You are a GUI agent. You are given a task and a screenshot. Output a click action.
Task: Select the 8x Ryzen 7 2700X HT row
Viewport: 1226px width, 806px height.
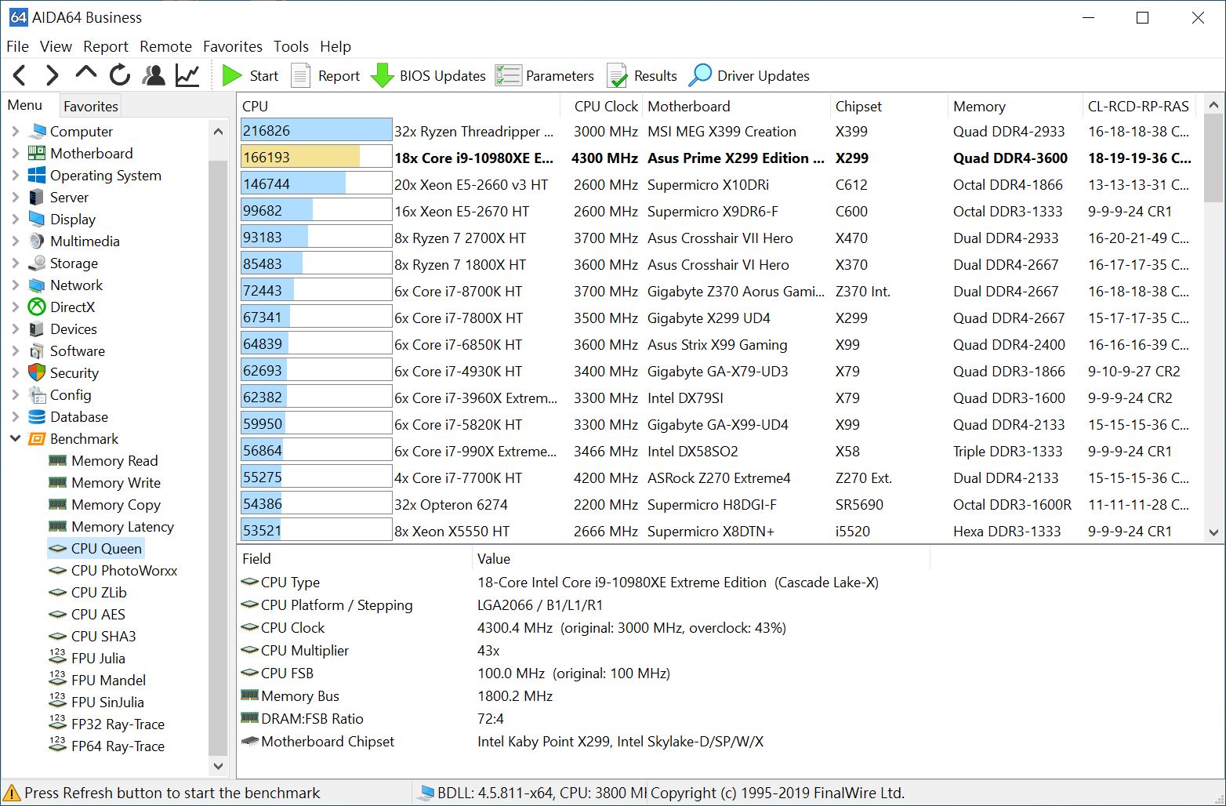click(719, 238)
